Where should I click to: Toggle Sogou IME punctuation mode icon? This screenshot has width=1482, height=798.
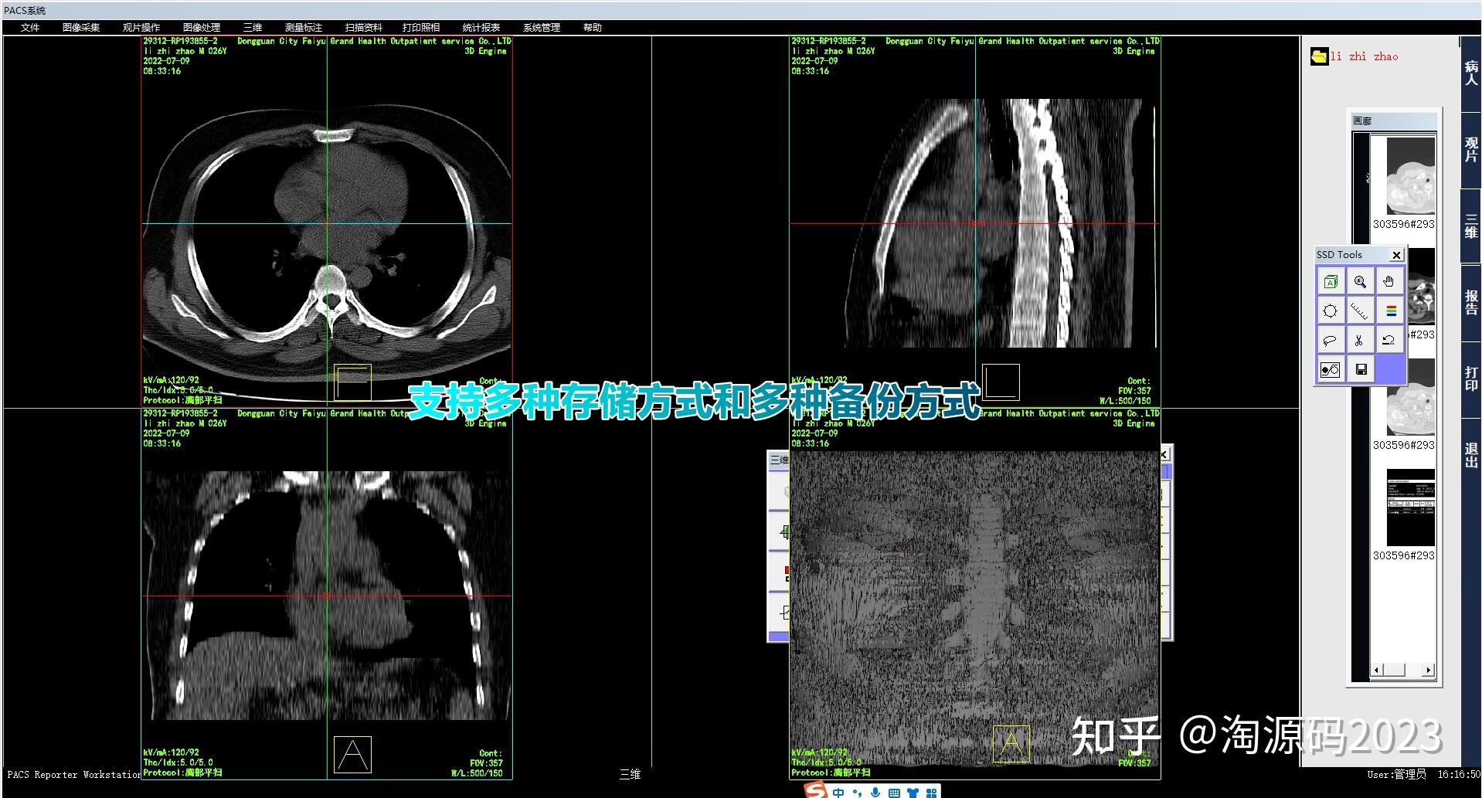pyautogui.click(x=857, y=793)
